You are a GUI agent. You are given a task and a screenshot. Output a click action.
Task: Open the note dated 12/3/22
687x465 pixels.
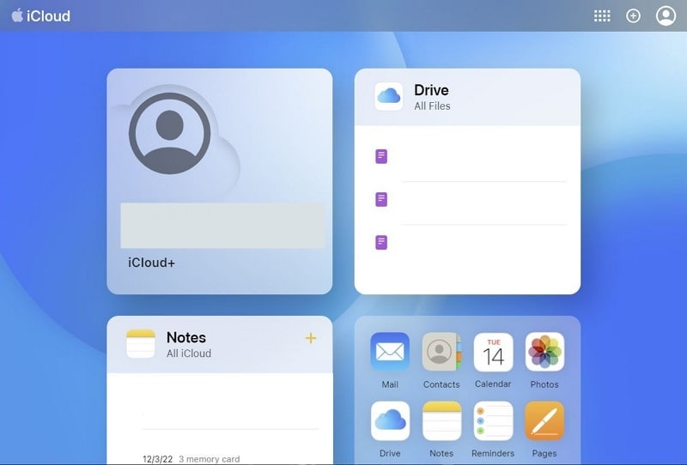pos(191,459)
